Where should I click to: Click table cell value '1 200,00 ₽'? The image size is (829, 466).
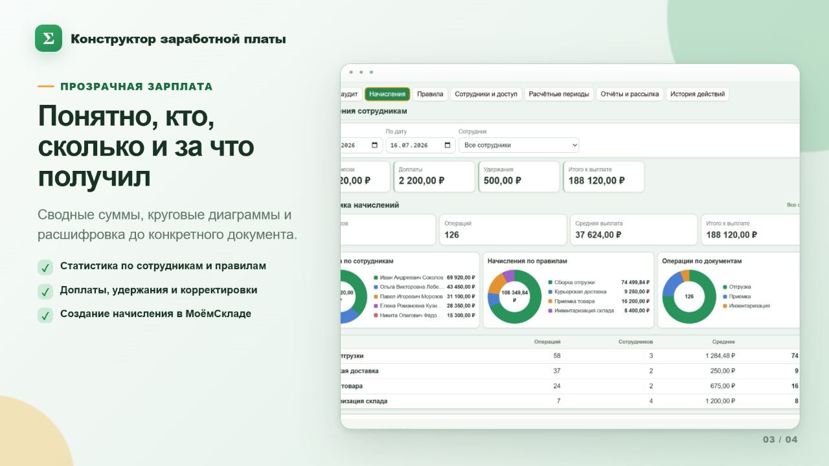(x=720, y=401)
